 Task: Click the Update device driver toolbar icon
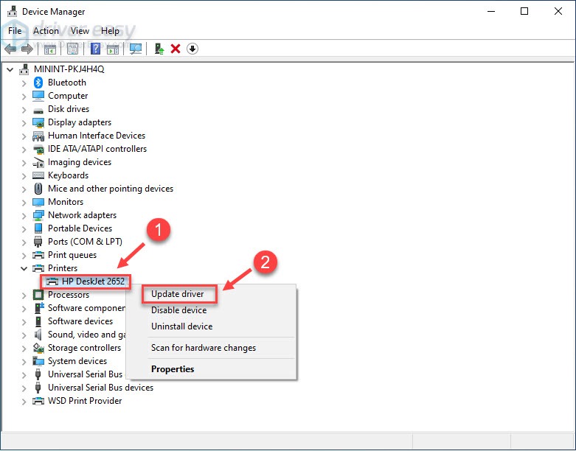coord(159,49)
